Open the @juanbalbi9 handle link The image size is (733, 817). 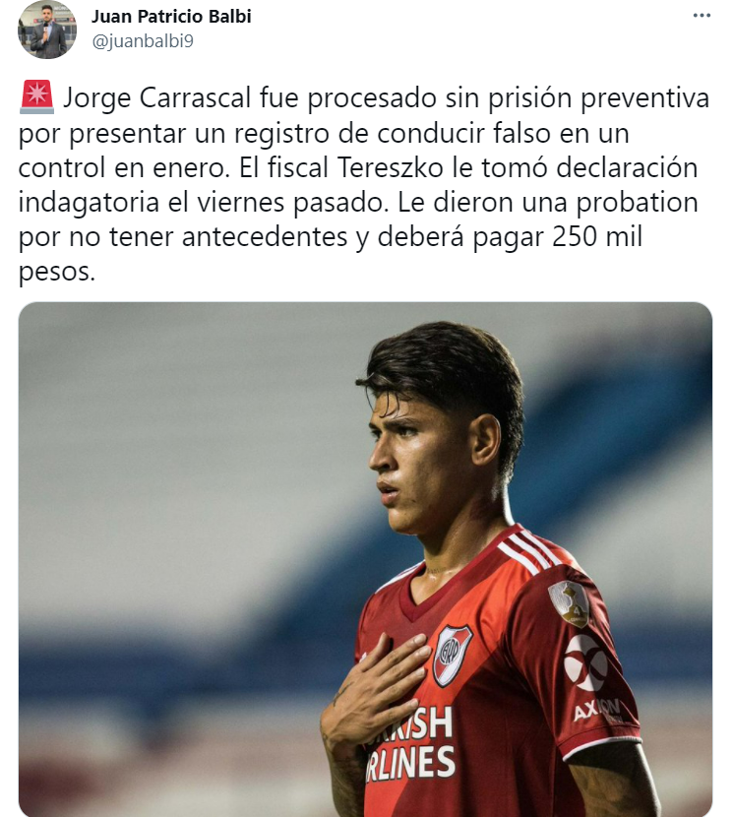[x=143, y=41]
